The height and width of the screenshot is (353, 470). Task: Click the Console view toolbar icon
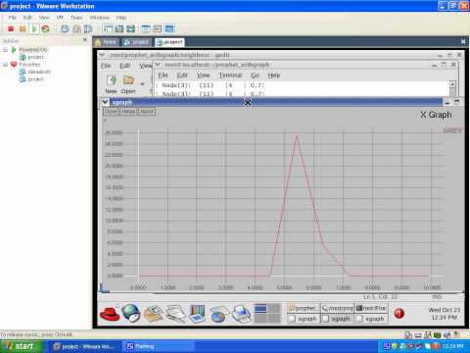point(169,28)
